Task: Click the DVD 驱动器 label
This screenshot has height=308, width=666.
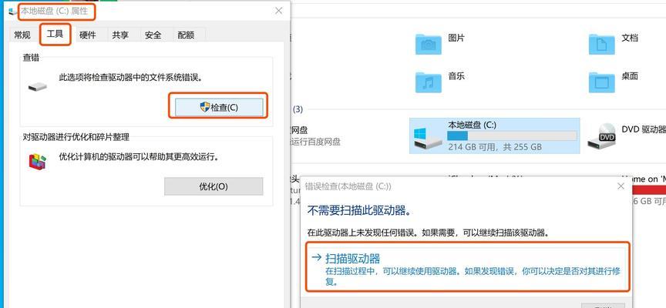Action: (x=644, y=129)
